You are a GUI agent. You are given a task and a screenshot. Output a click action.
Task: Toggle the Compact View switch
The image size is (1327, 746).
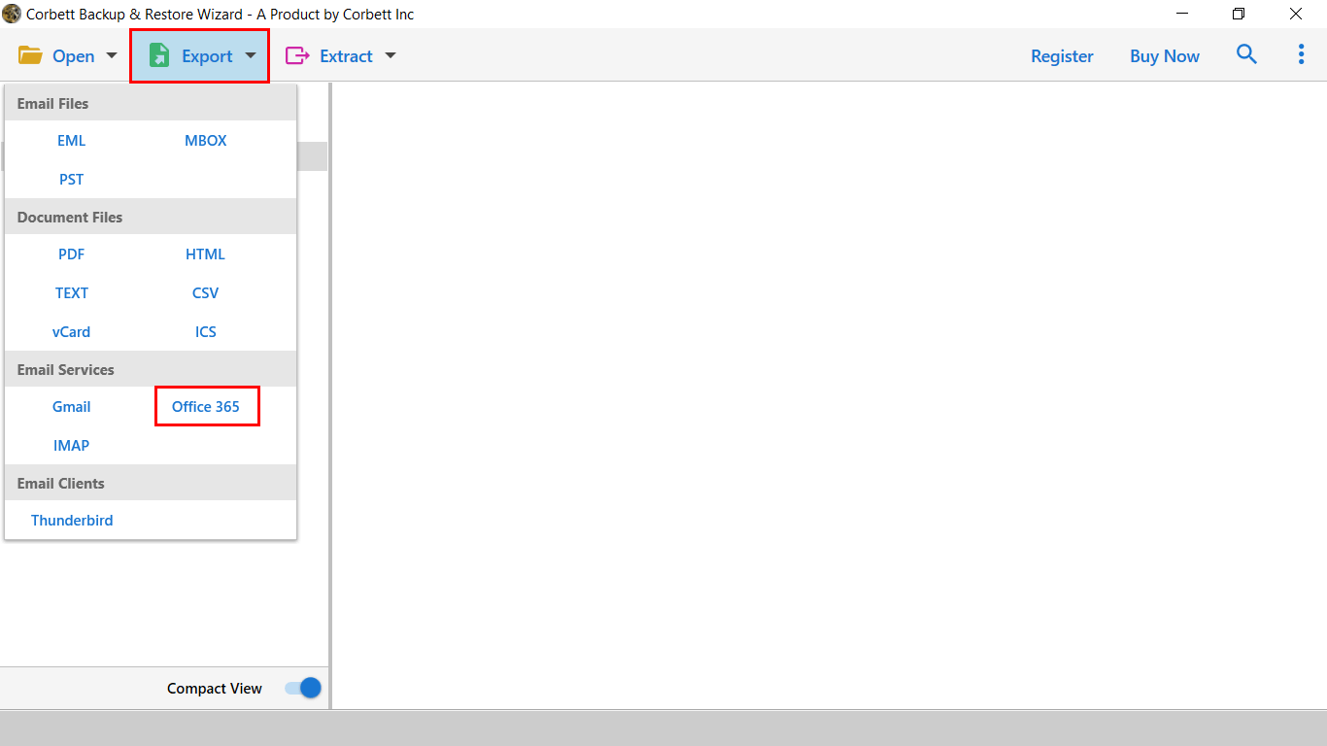(x=303, y=688)
